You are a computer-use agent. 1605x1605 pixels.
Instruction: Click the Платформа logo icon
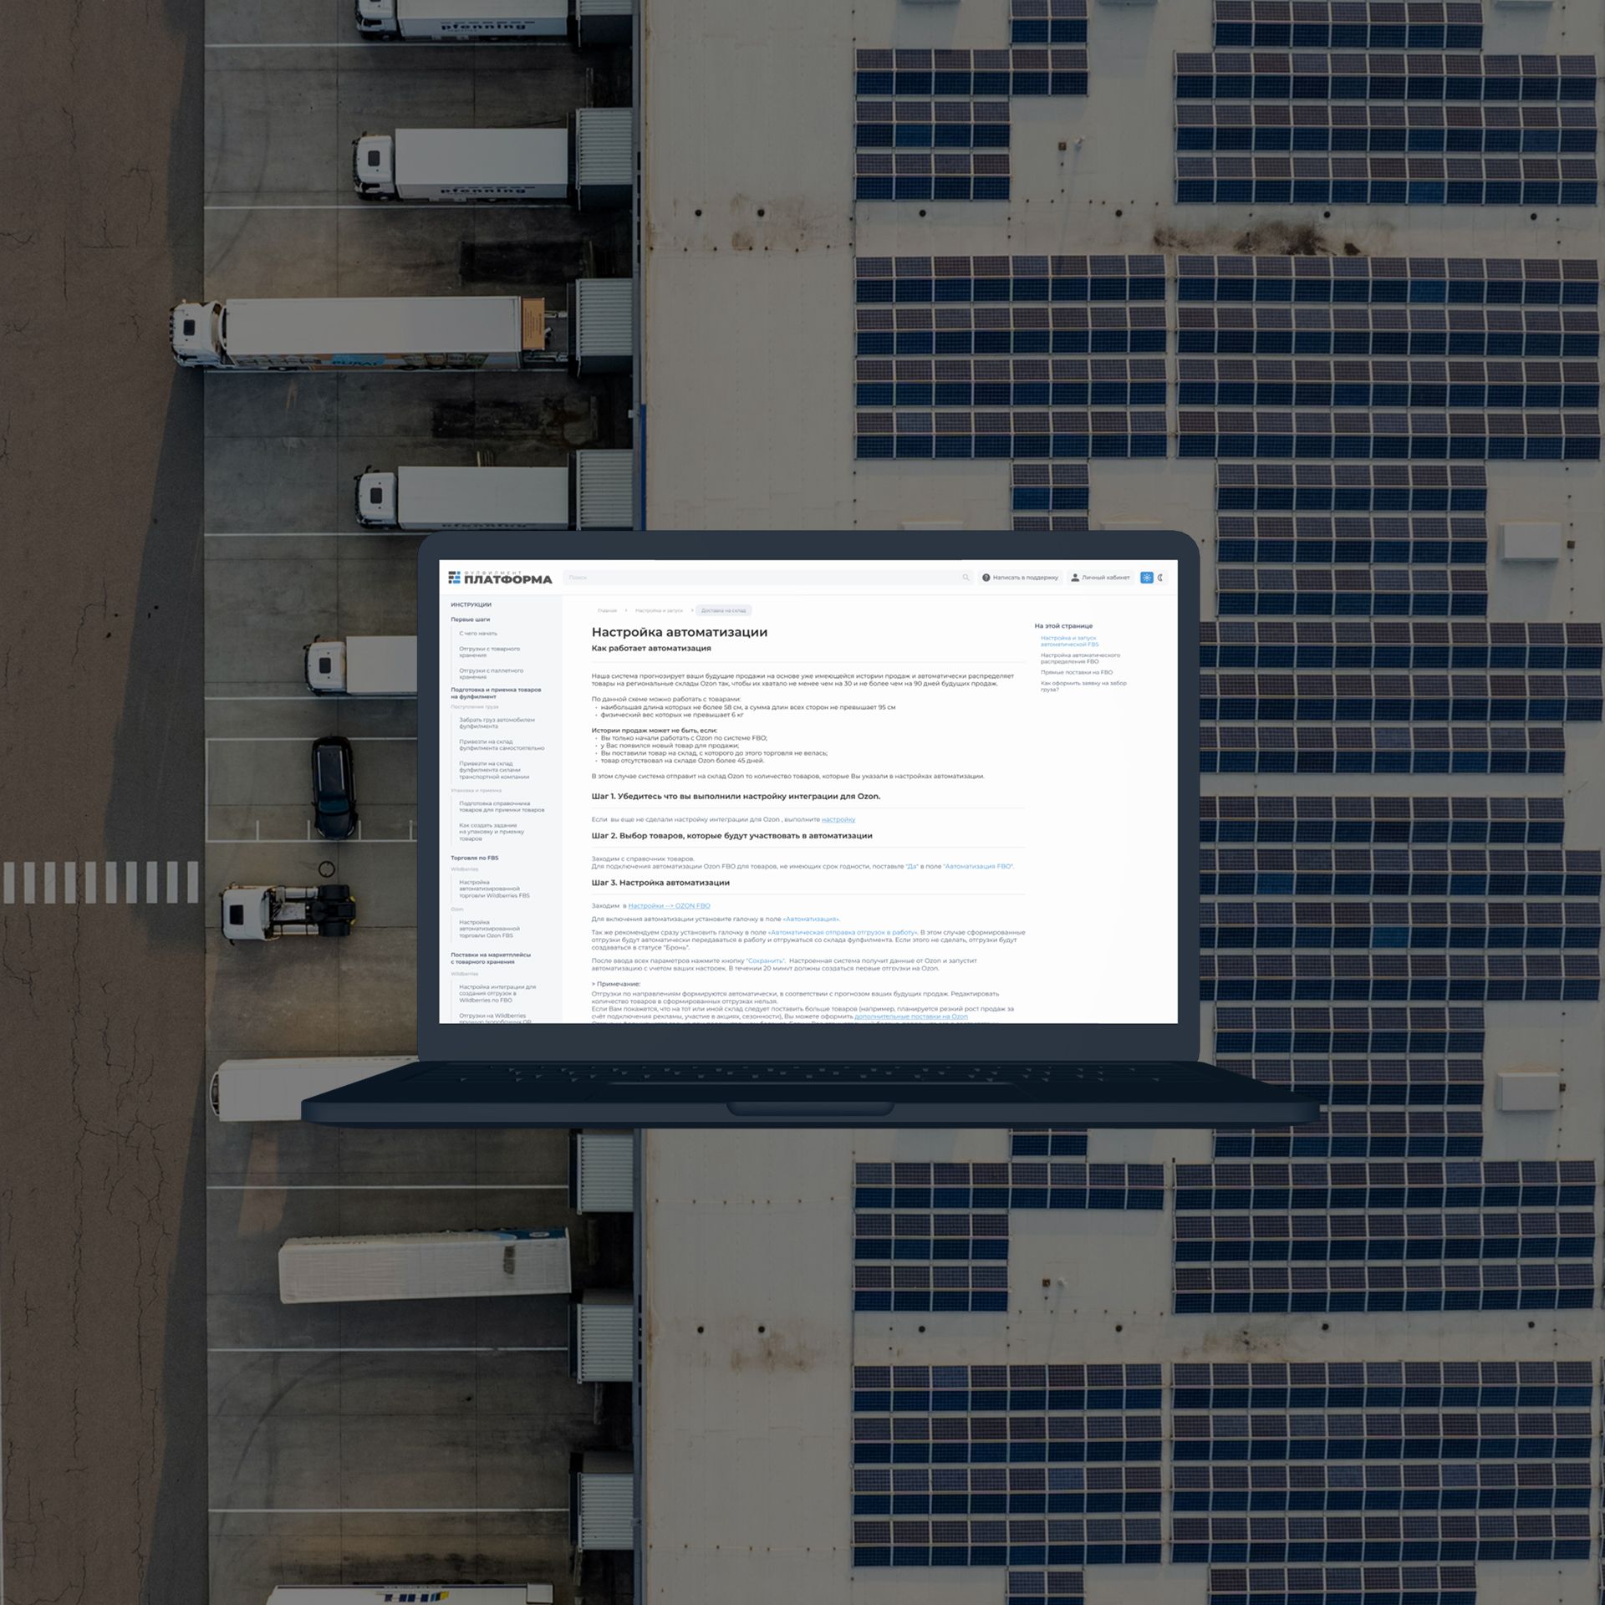click(x=454, y=578)
